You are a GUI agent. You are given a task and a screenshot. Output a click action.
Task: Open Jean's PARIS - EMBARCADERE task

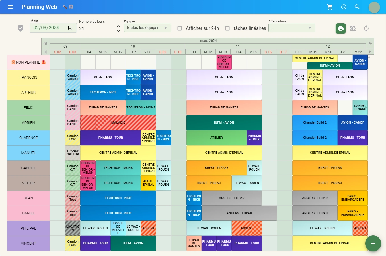(x=353, y=198)
